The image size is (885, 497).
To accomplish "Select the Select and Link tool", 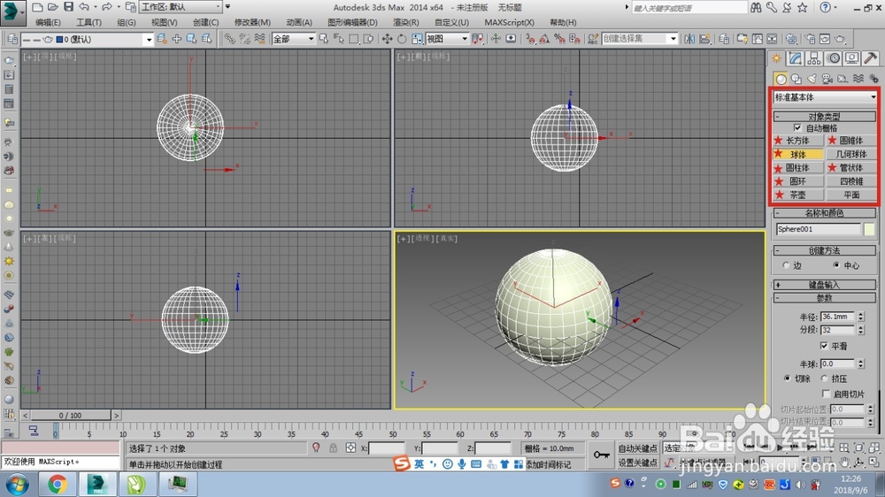I will coord(229,39).
